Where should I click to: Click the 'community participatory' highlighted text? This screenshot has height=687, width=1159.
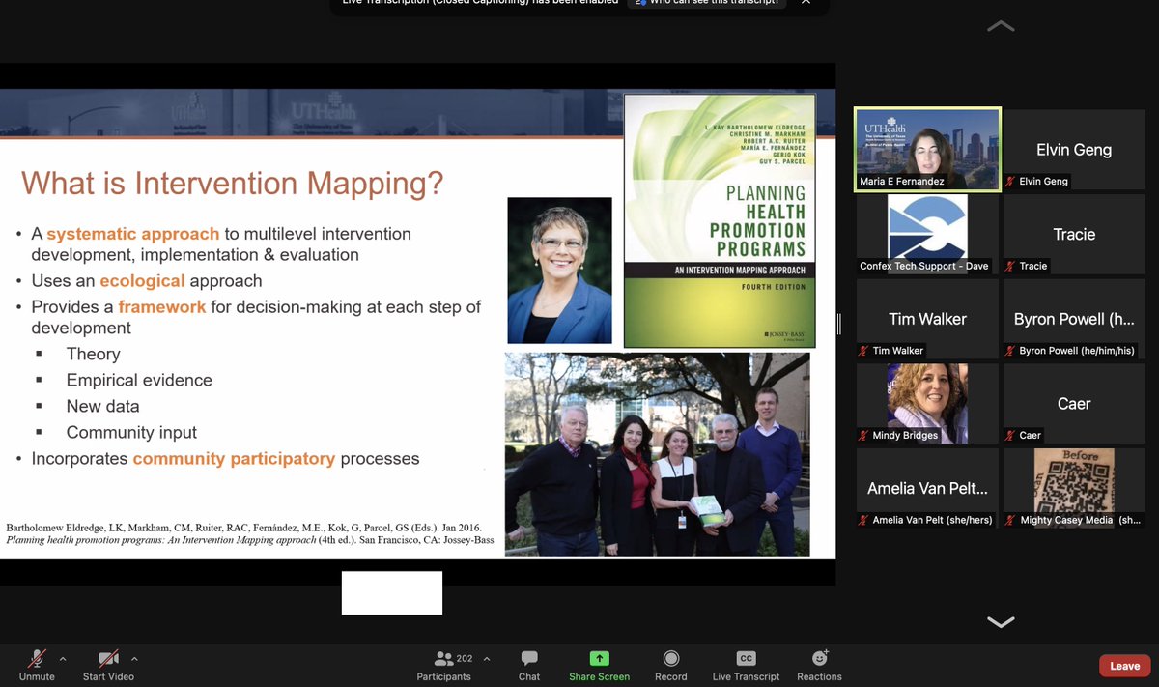coord(234,459)
